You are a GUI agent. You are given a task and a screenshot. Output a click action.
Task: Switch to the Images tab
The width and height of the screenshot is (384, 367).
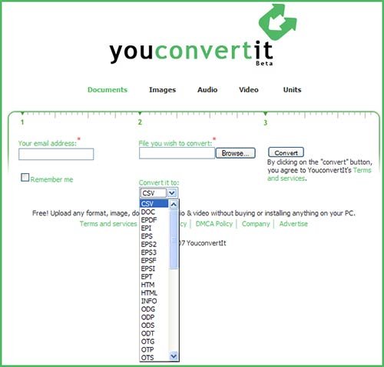pos(162,90)
